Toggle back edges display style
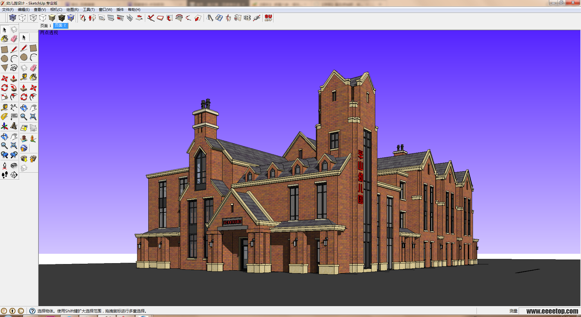The image size is (581, 317). click(x=22, y=18)
